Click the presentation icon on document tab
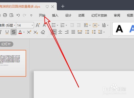Screen dimensions: 134x98 pyautogui.click(x=47, y=7)
